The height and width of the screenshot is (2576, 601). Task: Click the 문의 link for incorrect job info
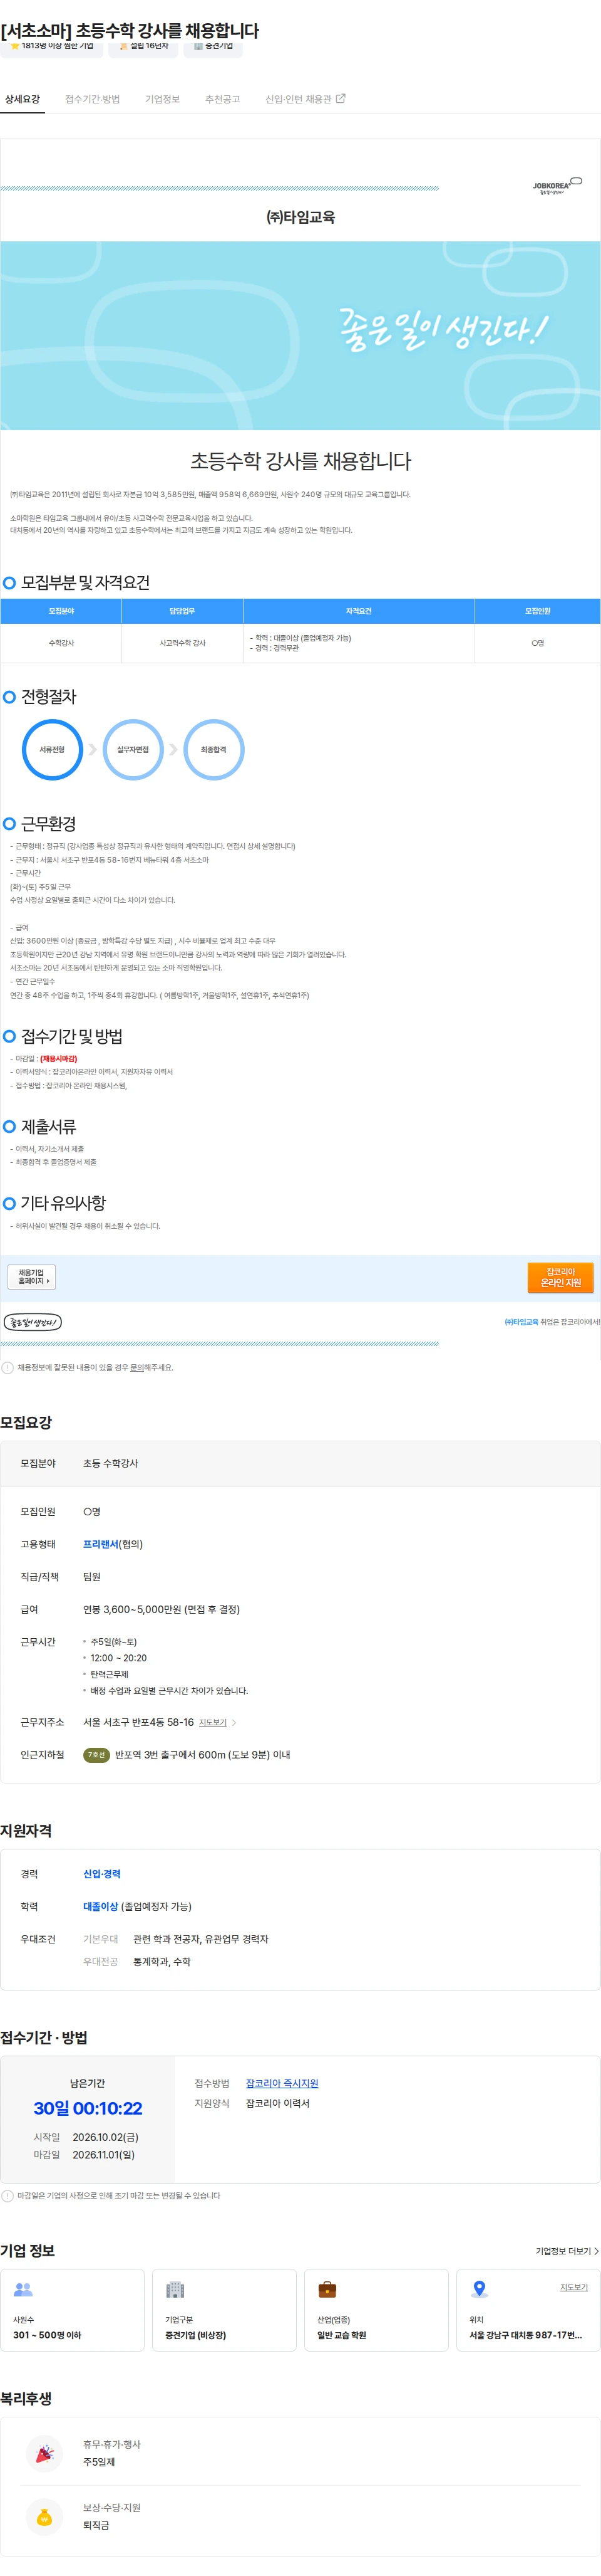tap(136, 1367)
